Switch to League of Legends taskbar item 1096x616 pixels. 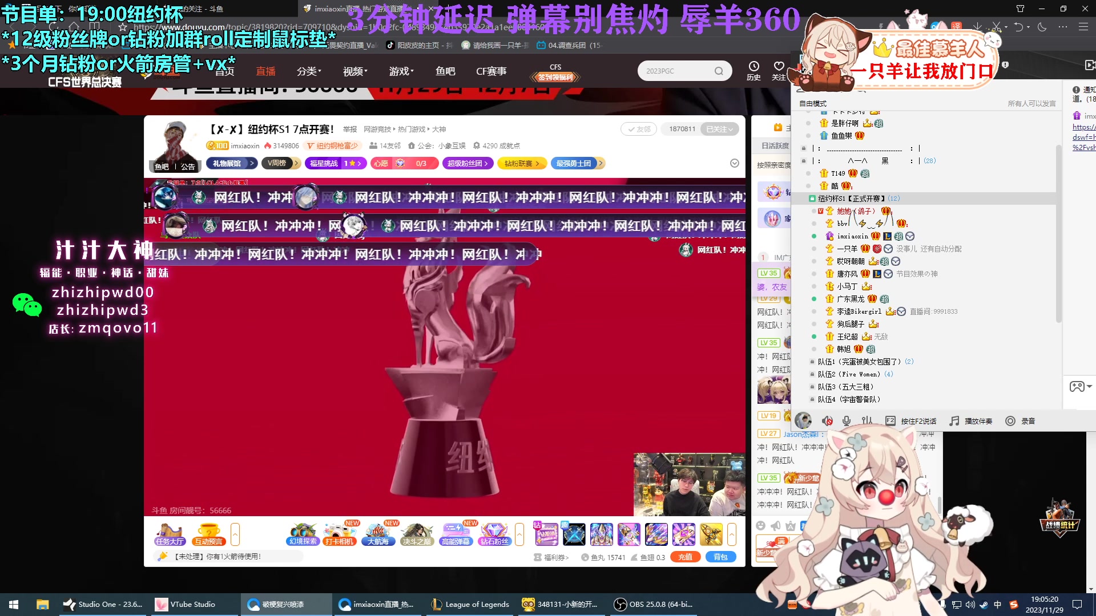470,605
